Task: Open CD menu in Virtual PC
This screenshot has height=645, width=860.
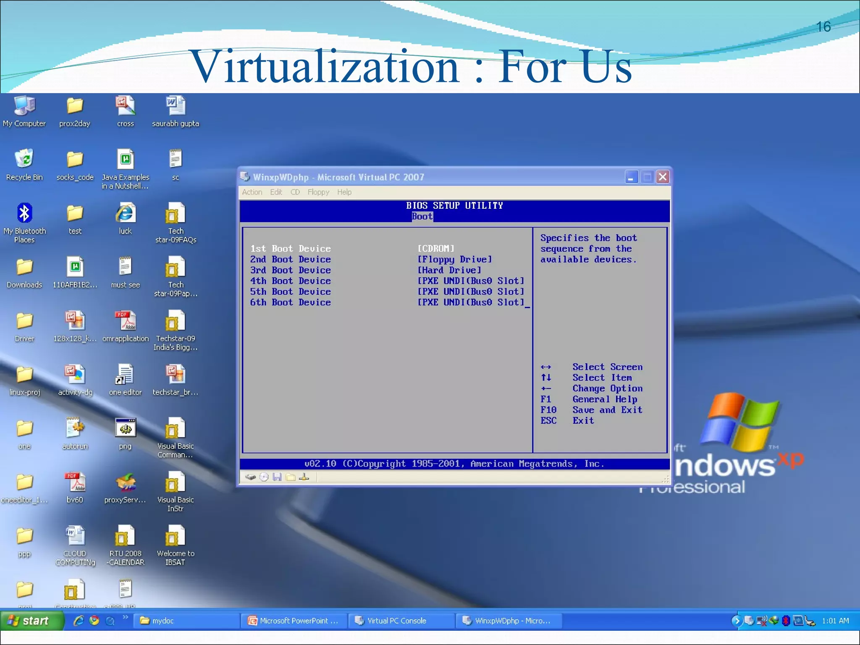Action: pos(295,192)
